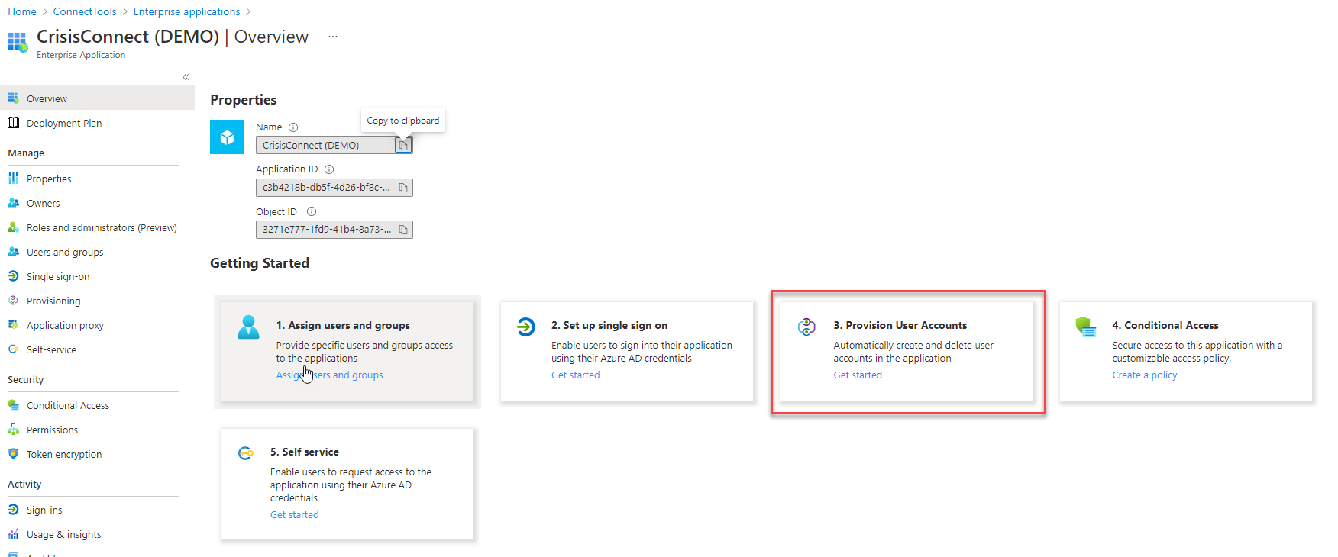Click the Users and groups sidebar icon

click(x=13, y=251)
